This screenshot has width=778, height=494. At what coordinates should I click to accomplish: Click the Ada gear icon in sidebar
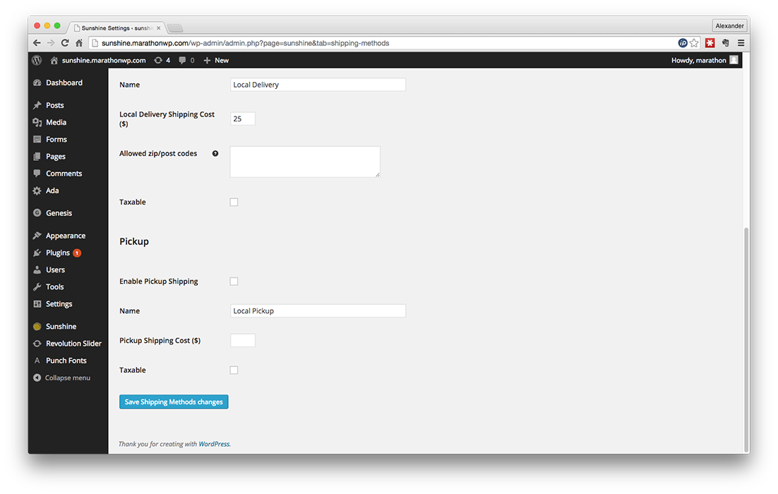tap(37, 191)
